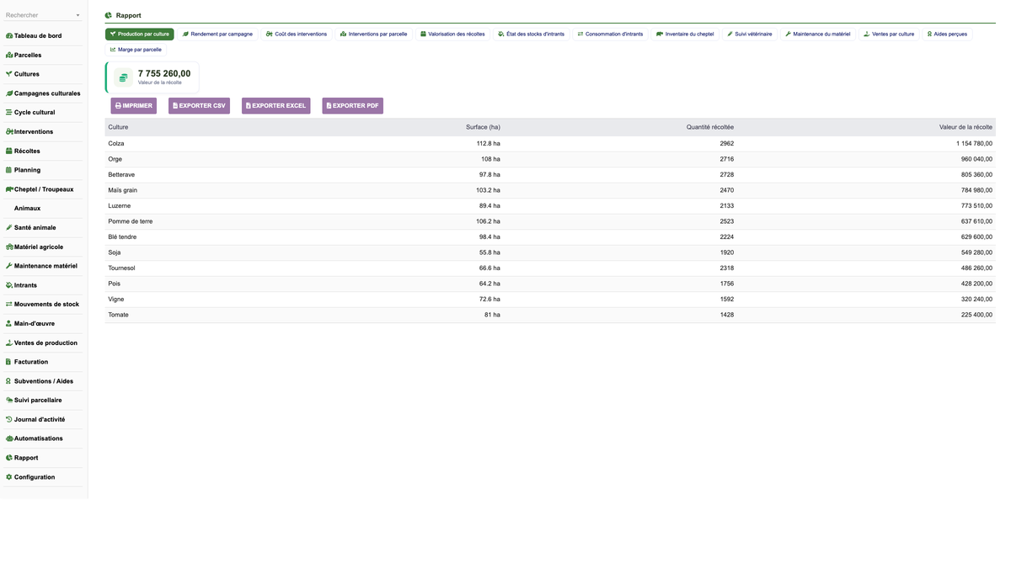Image resolution: width=1011 pixels, height=568 pixels.
Task: Click the Facturation invoice icon
Action: click(x=9, y=362)
